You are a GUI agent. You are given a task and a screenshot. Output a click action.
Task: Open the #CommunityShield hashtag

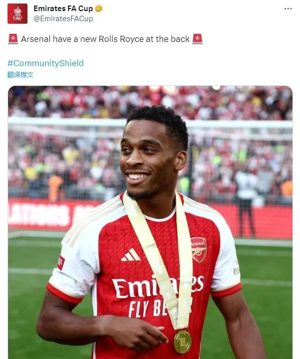pos(45,63)
